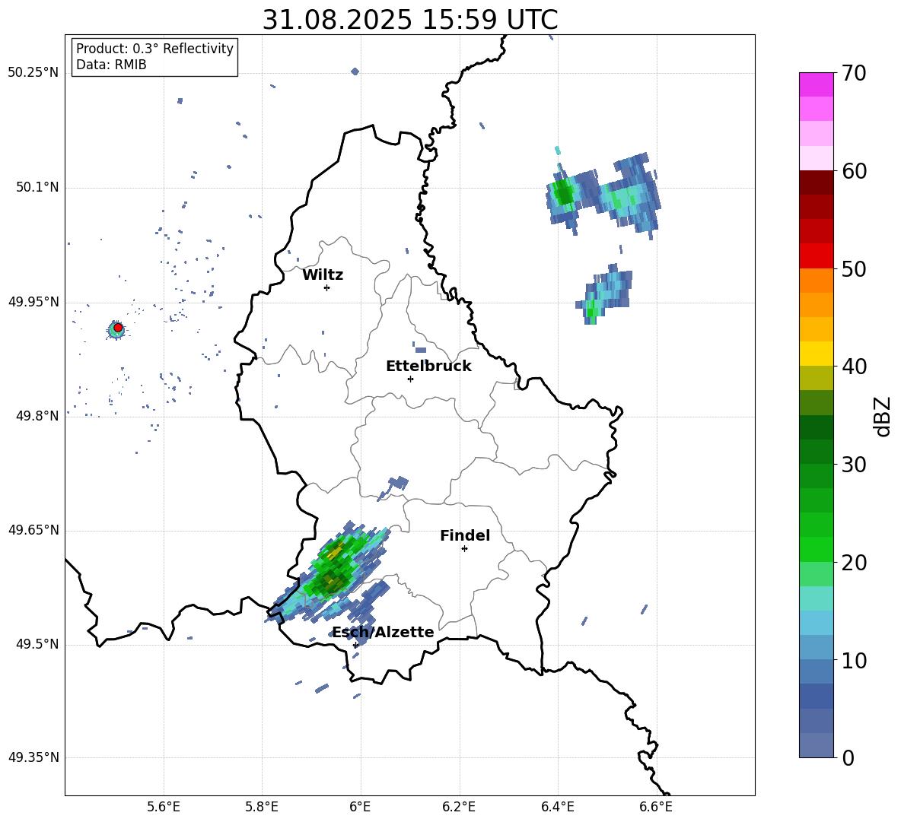Click the dark green echo at northeast cell's left side
The height and width of the screenshot is (822, 901).
coord(564,193)
